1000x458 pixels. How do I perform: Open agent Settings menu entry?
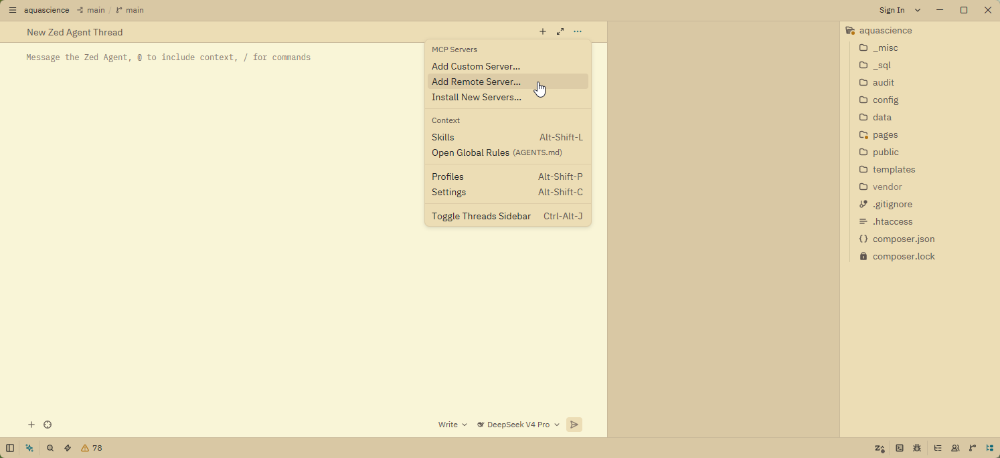pyautogui.click(x=508, y=192)
